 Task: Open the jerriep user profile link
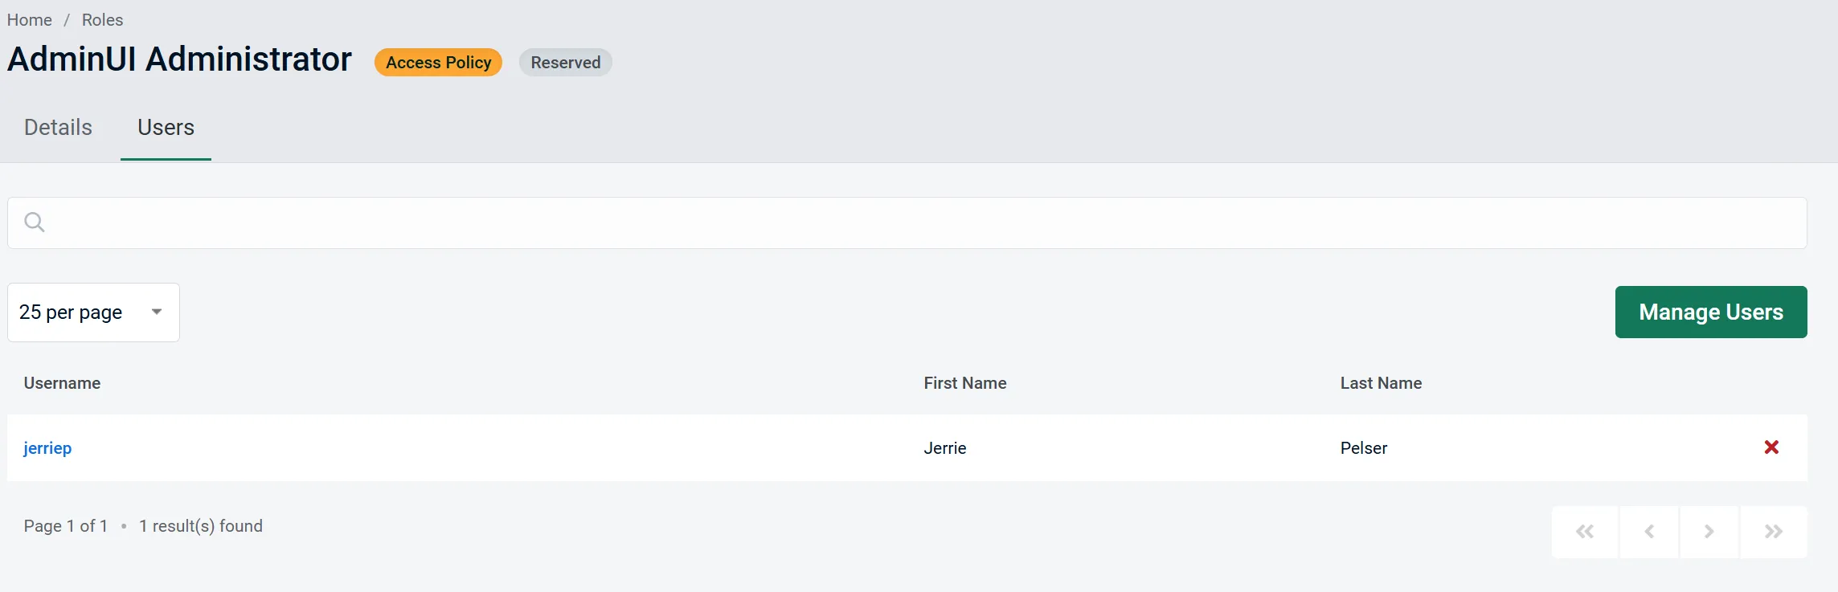(47, 447)
